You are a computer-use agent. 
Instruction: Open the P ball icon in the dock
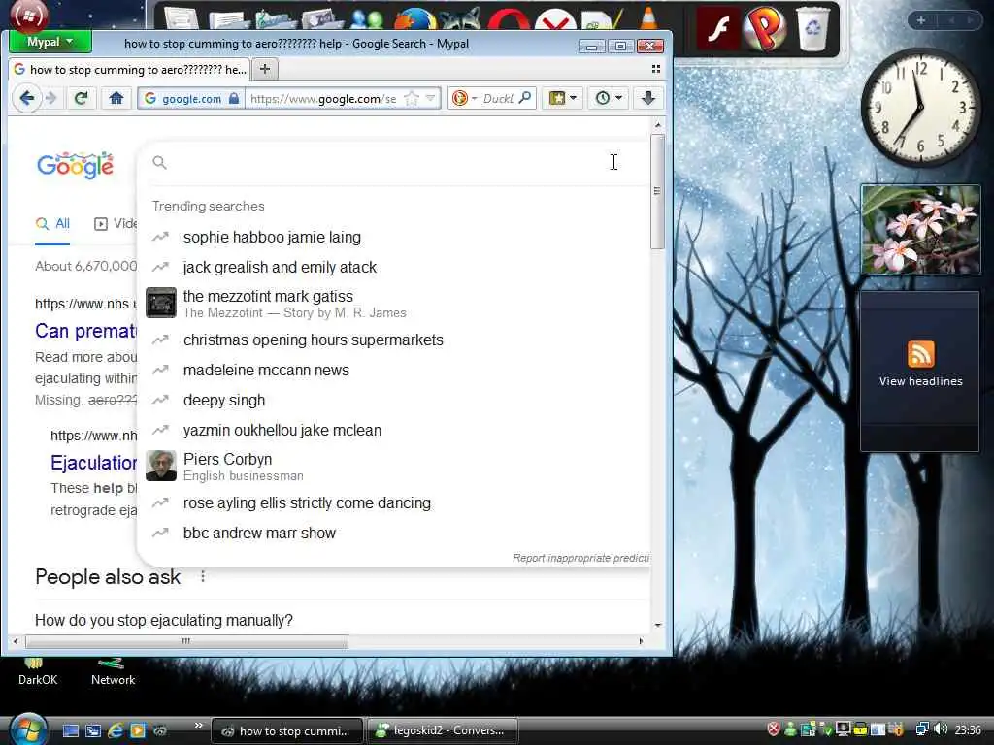pos(765,28)
